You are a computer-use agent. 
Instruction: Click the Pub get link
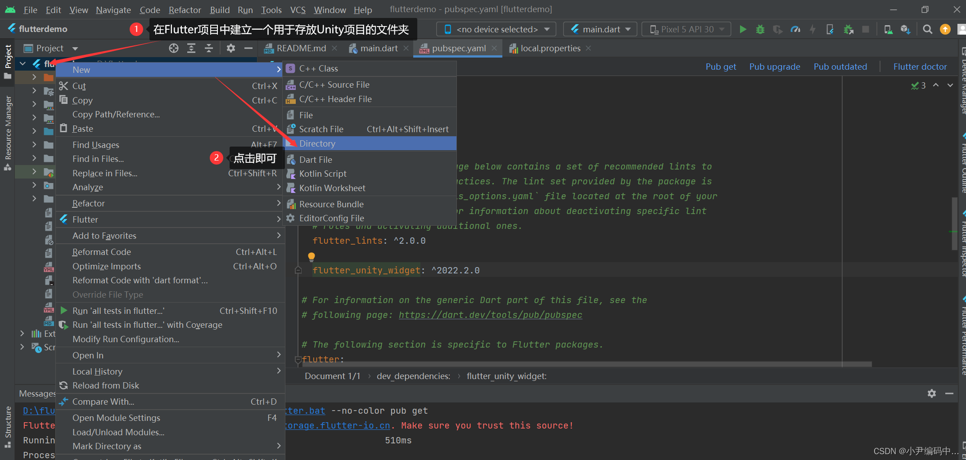721,67
